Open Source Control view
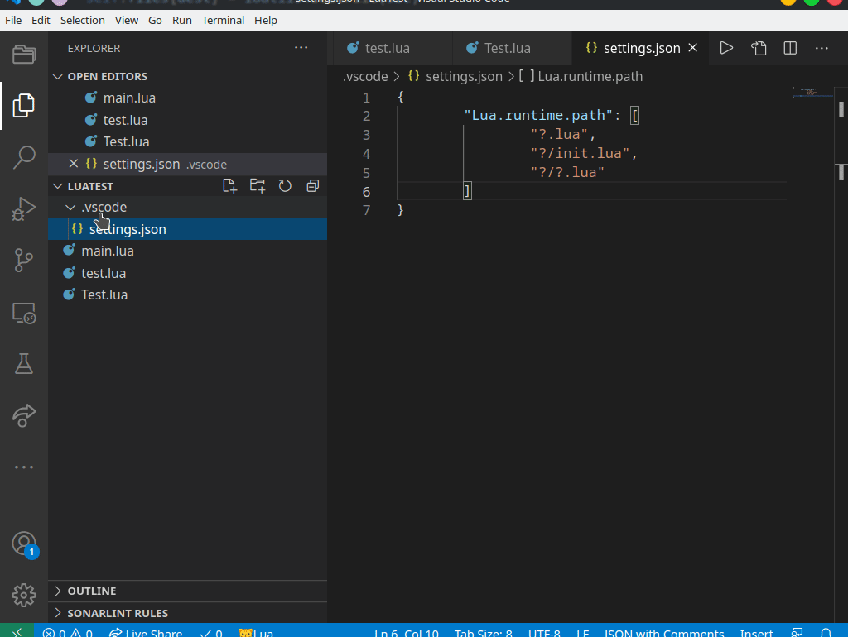This screenshot has height=637, width=848. (24, 261)
